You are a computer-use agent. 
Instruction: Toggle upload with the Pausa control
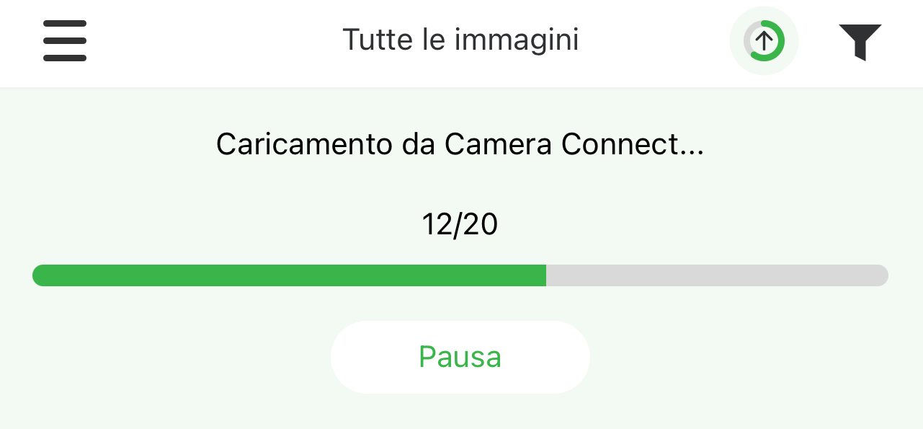coord(460,357)
